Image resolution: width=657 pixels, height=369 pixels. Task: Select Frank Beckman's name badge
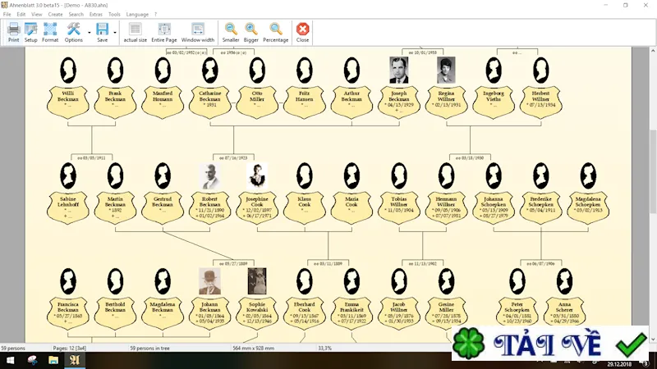click(115, 102)
